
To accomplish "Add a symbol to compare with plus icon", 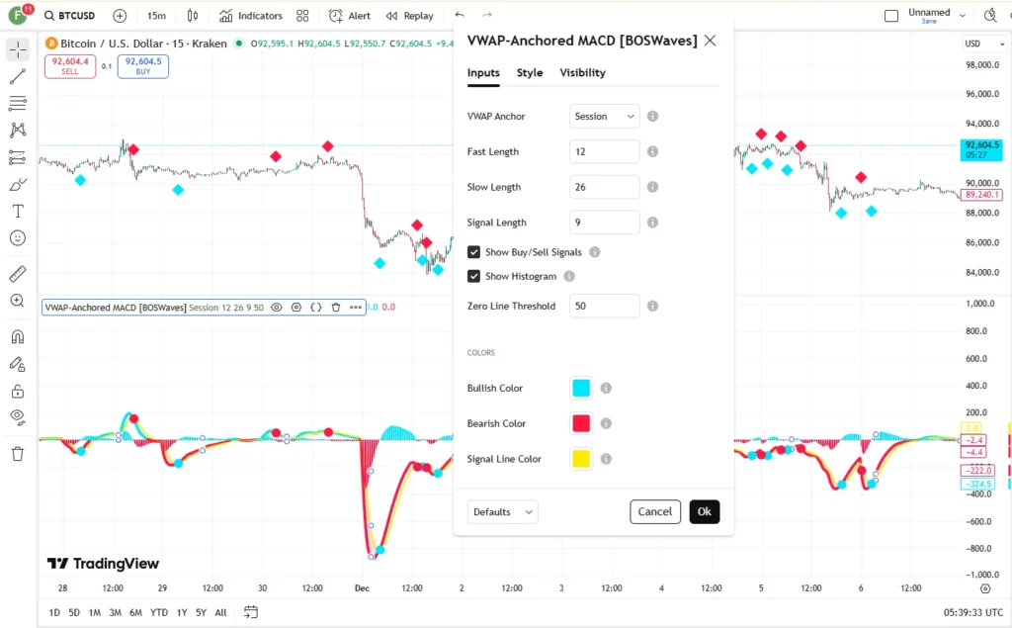I will (x=120, y=16).
